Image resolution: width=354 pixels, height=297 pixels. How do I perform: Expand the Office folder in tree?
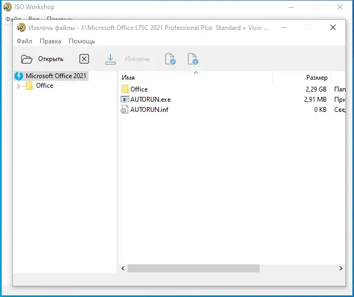click(x=19, y=86)
